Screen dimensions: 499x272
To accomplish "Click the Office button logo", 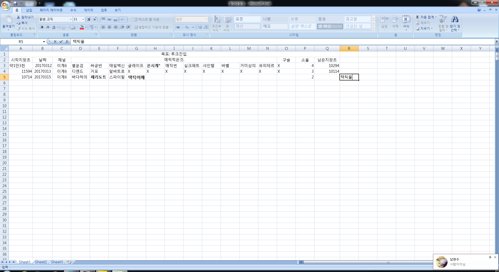I will click(x=5, y=5).
